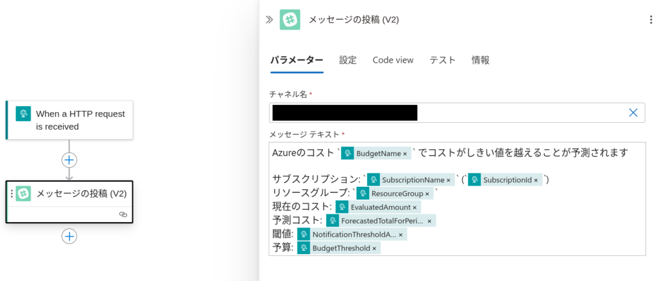Click the ResourceGroup dynamic content token

pos(395,193)
